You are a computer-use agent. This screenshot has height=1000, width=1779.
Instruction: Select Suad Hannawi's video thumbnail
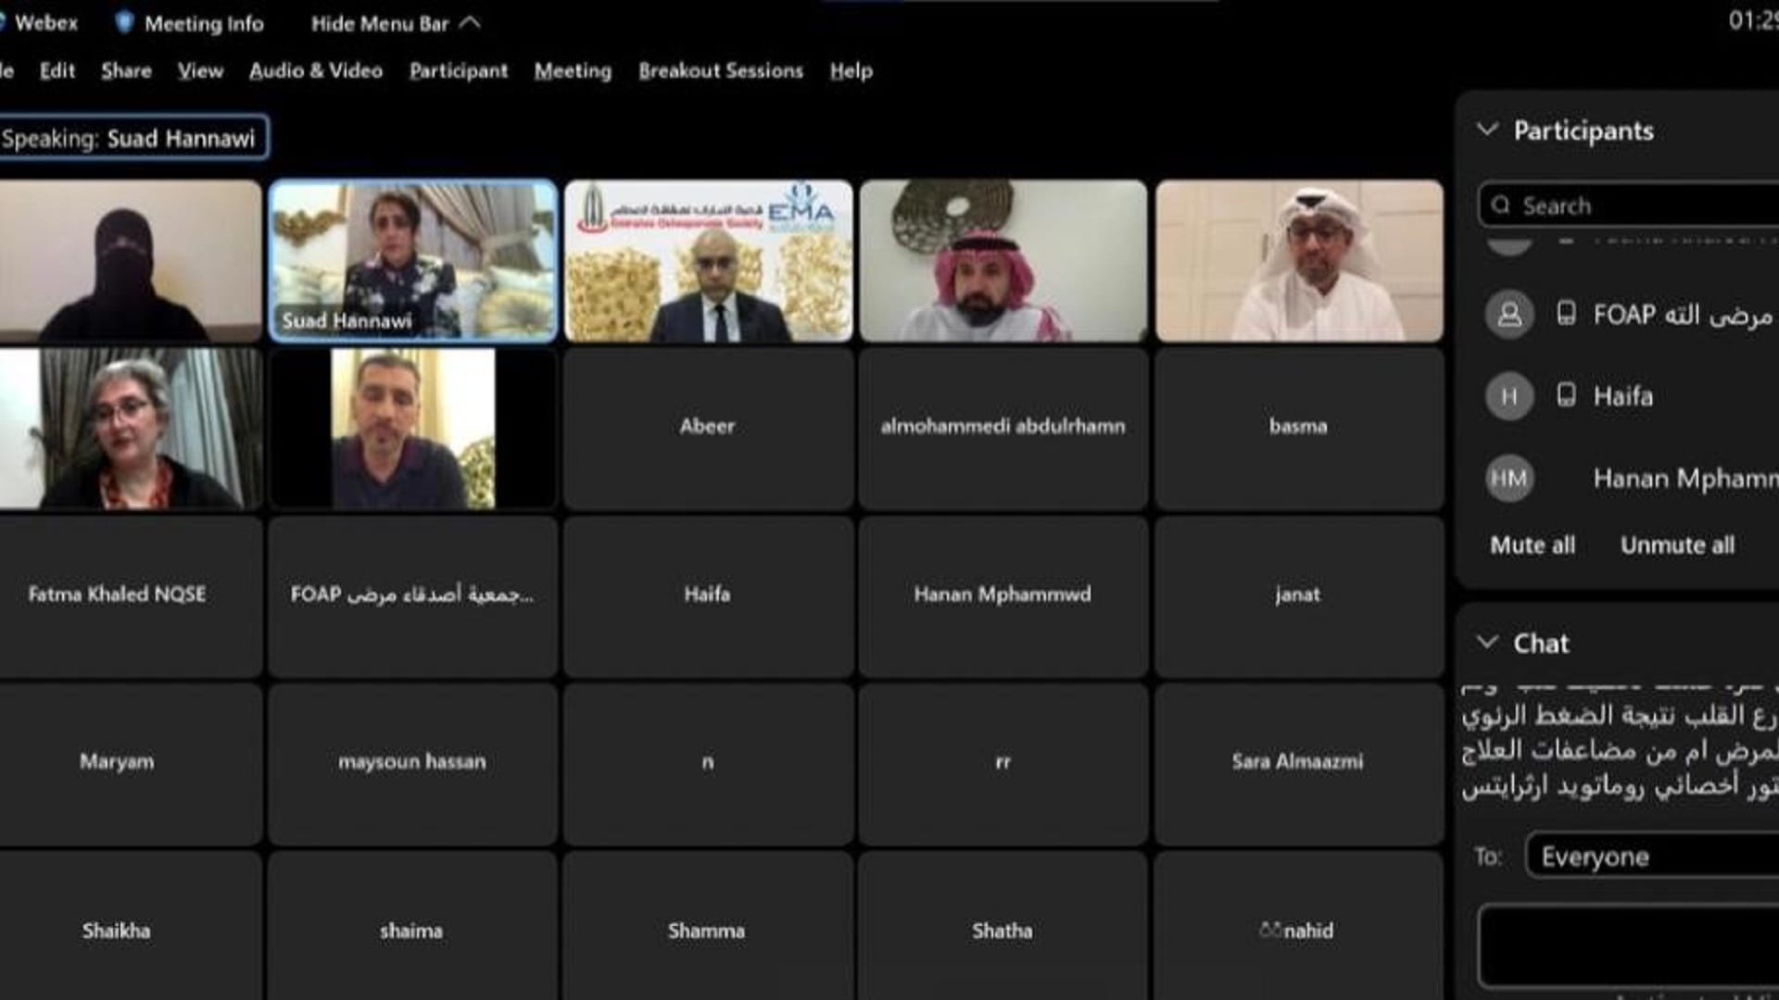413,260
